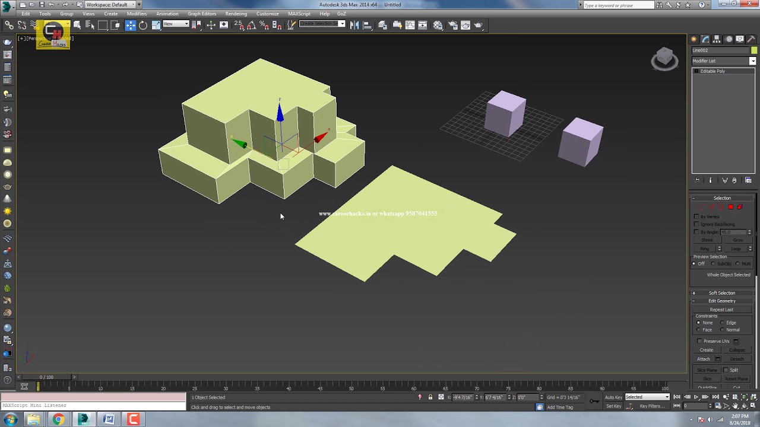This screenshot has width=760, height=427.
Task: Click the ViewCube in the viewport
Action: point(664,59)
